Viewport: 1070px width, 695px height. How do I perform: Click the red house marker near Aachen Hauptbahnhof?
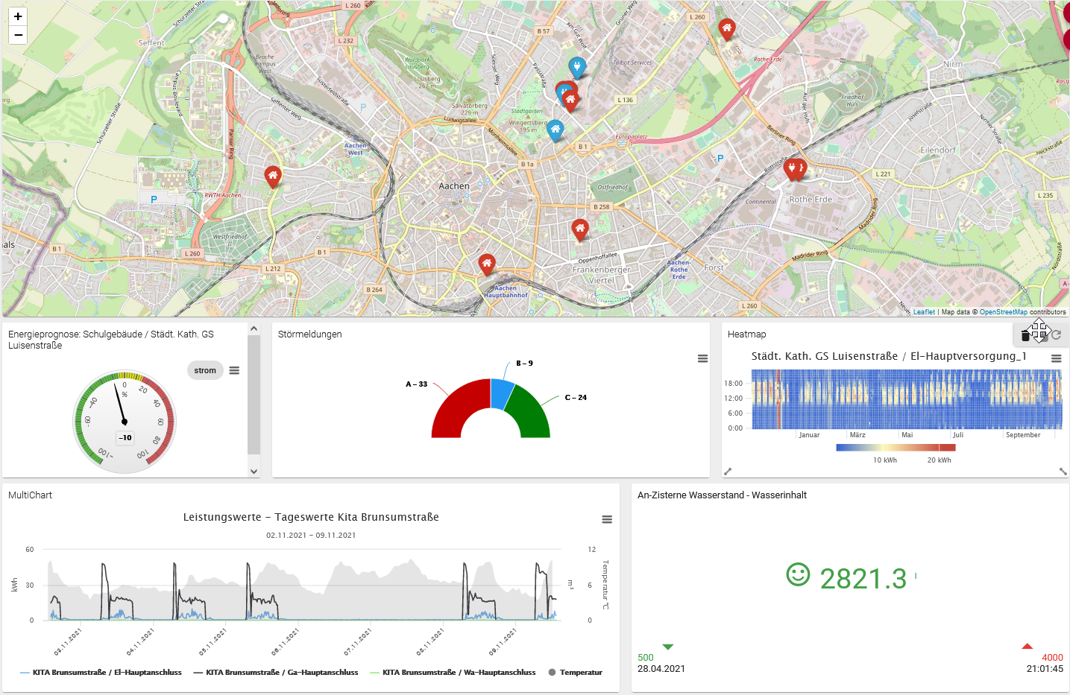pyautogui.click(x=486, y=261)
